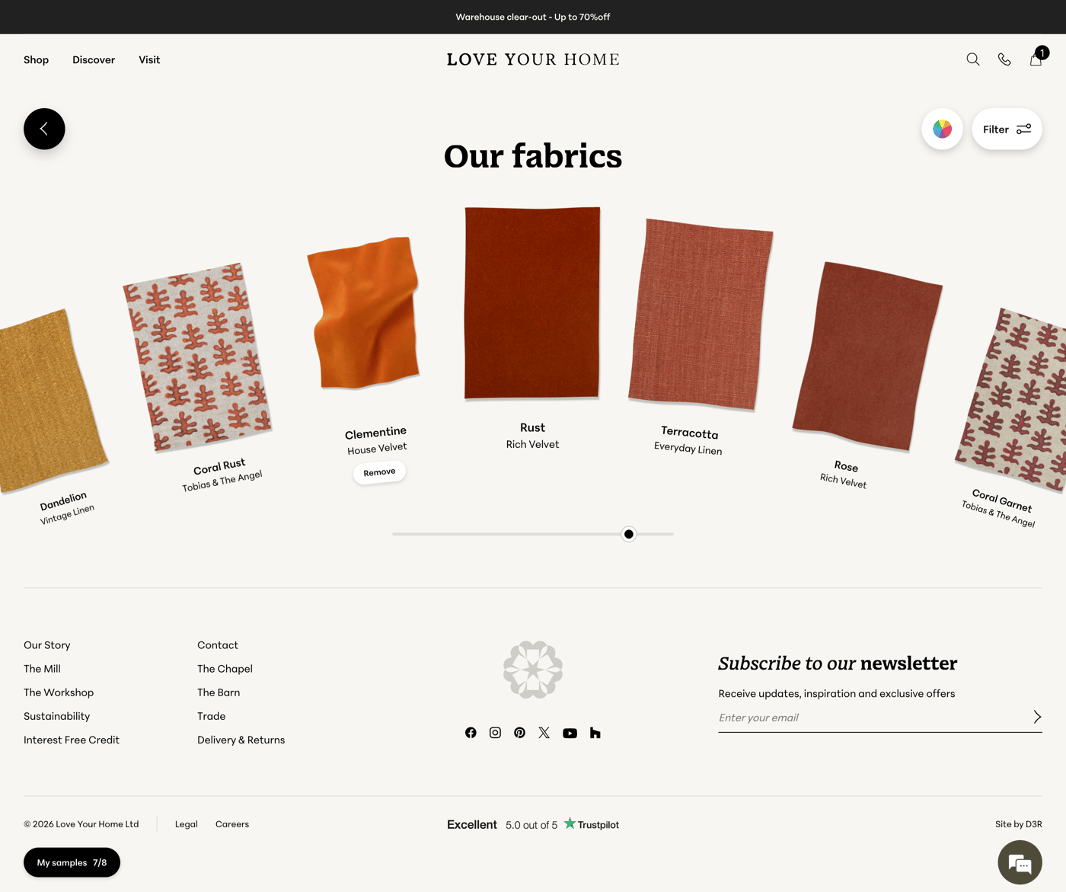This screenshot has width=1066, height=892.
Task: Visit the Facebook page icon
Action: tap(471, 733)
